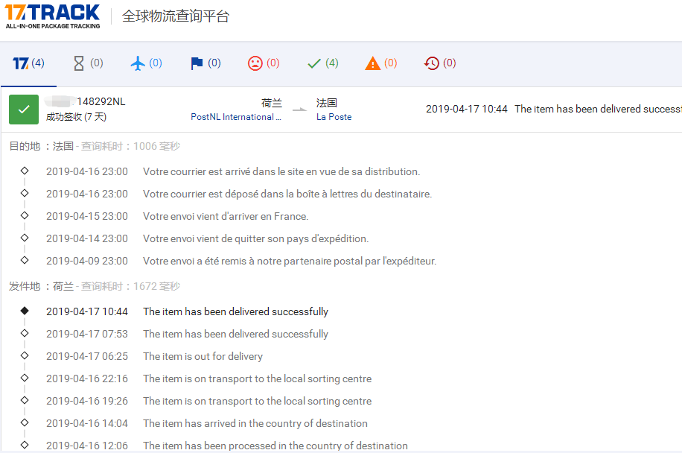Filter by flag pick-up status icon
The image size is (682, 453).
(205, 63)
